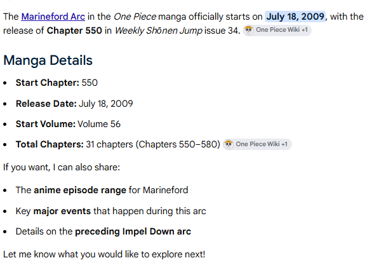This screenshot has height=272, width=386.
Task: Click the +1 counter in the Total Chapters citation
Action: [x=284, y=144]
